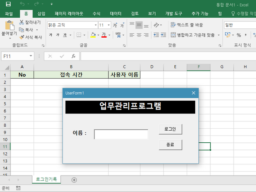
Task: Apply percent style (%) format
Action: pos(239,35)
